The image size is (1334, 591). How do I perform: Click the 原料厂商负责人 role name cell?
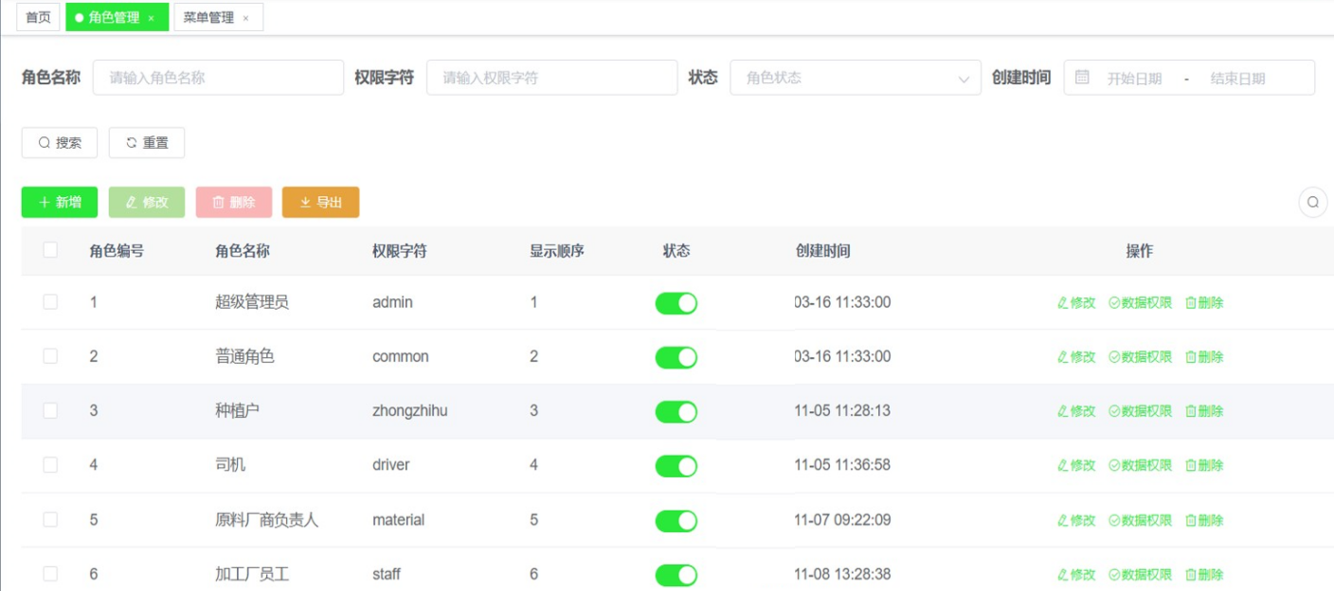coord(267,520)
